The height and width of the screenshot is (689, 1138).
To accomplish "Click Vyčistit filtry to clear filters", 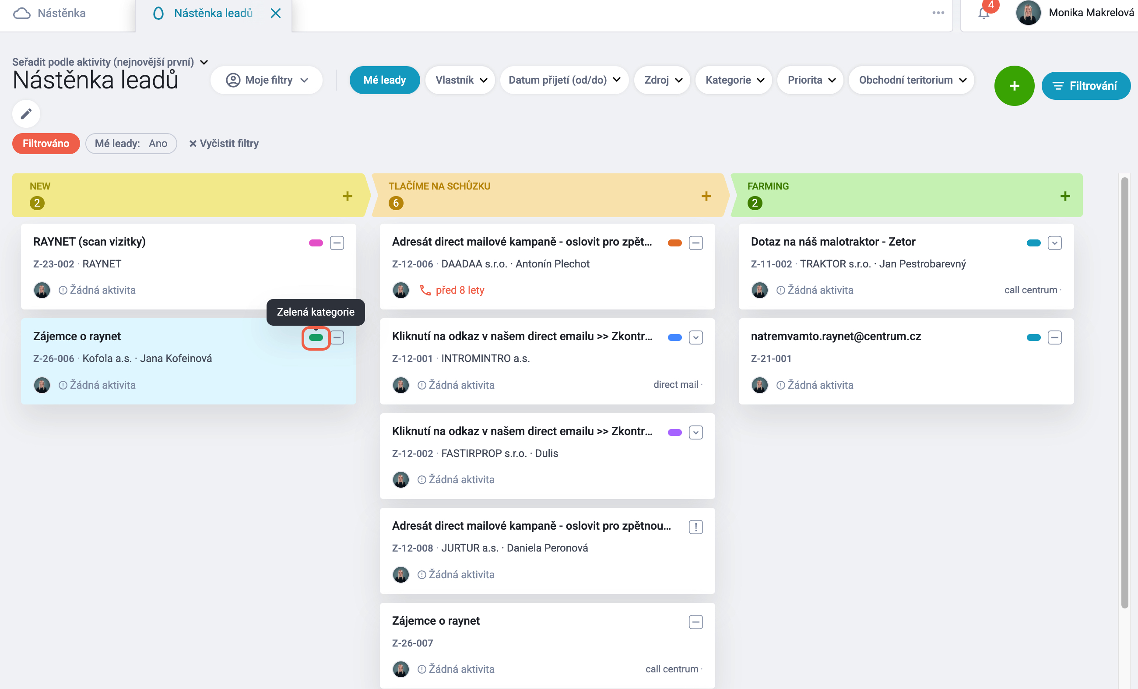I will pyautogui.click(x=224, y=144).
